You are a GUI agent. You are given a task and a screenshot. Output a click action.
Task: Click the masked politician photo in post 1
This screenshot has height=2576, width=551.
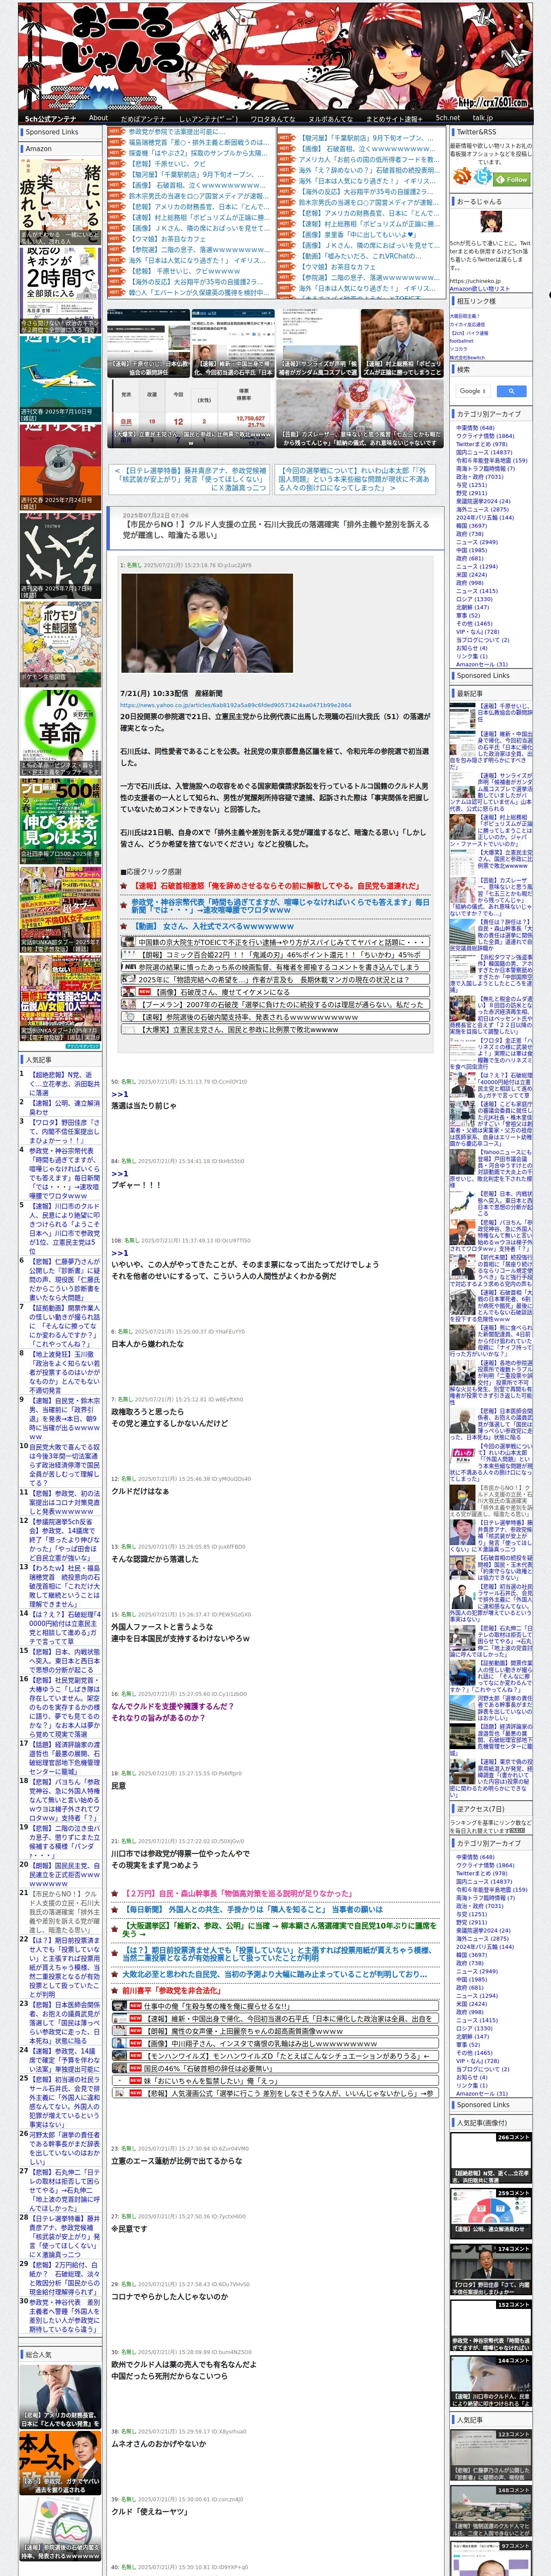point(206,623)
